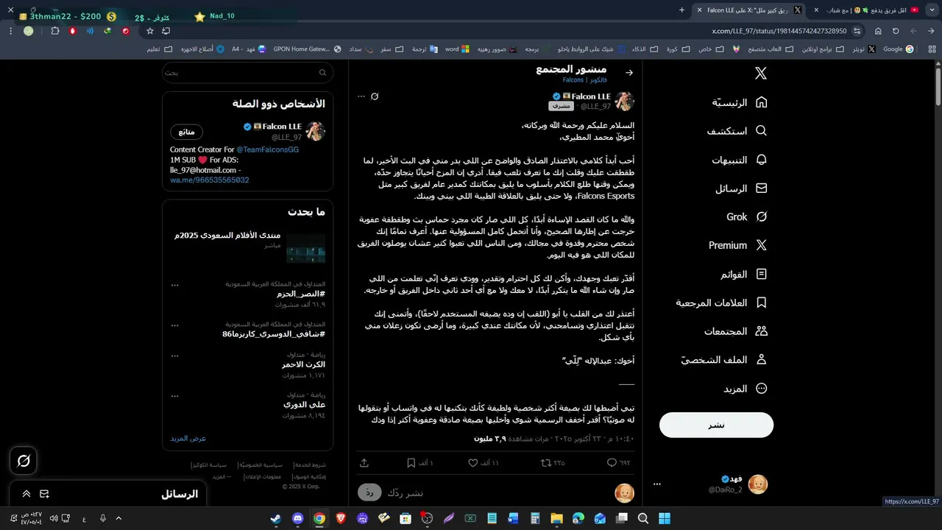The height and width of the screenshot is (530, 942).
Task: Click عرض المزيد show more link
Action: click(x=188, y=438)
